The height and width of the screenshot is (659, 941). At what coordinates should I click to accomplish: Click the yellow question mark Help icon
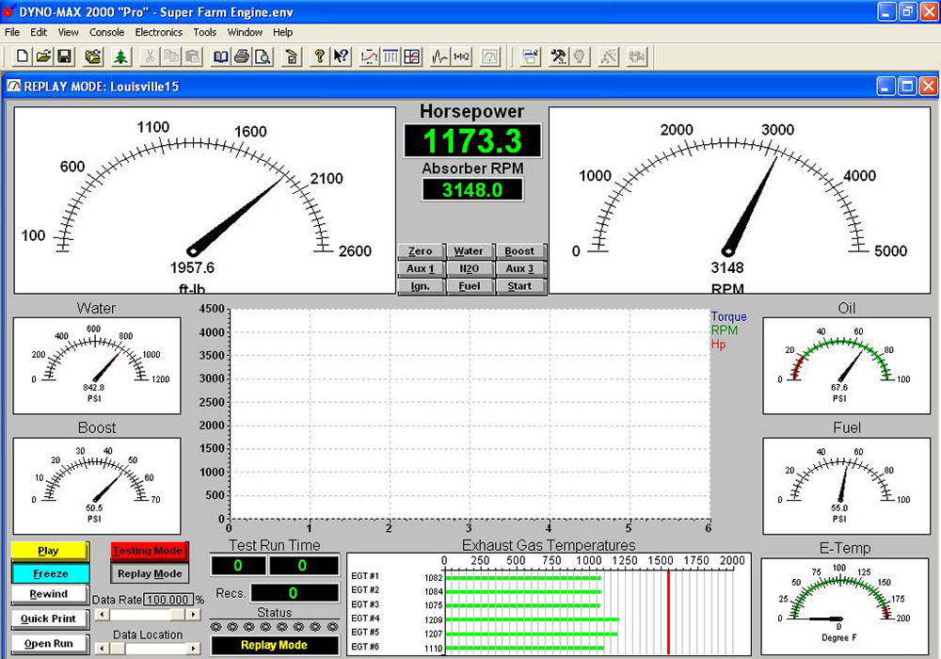pyautogui.click(x=319, y=57)
